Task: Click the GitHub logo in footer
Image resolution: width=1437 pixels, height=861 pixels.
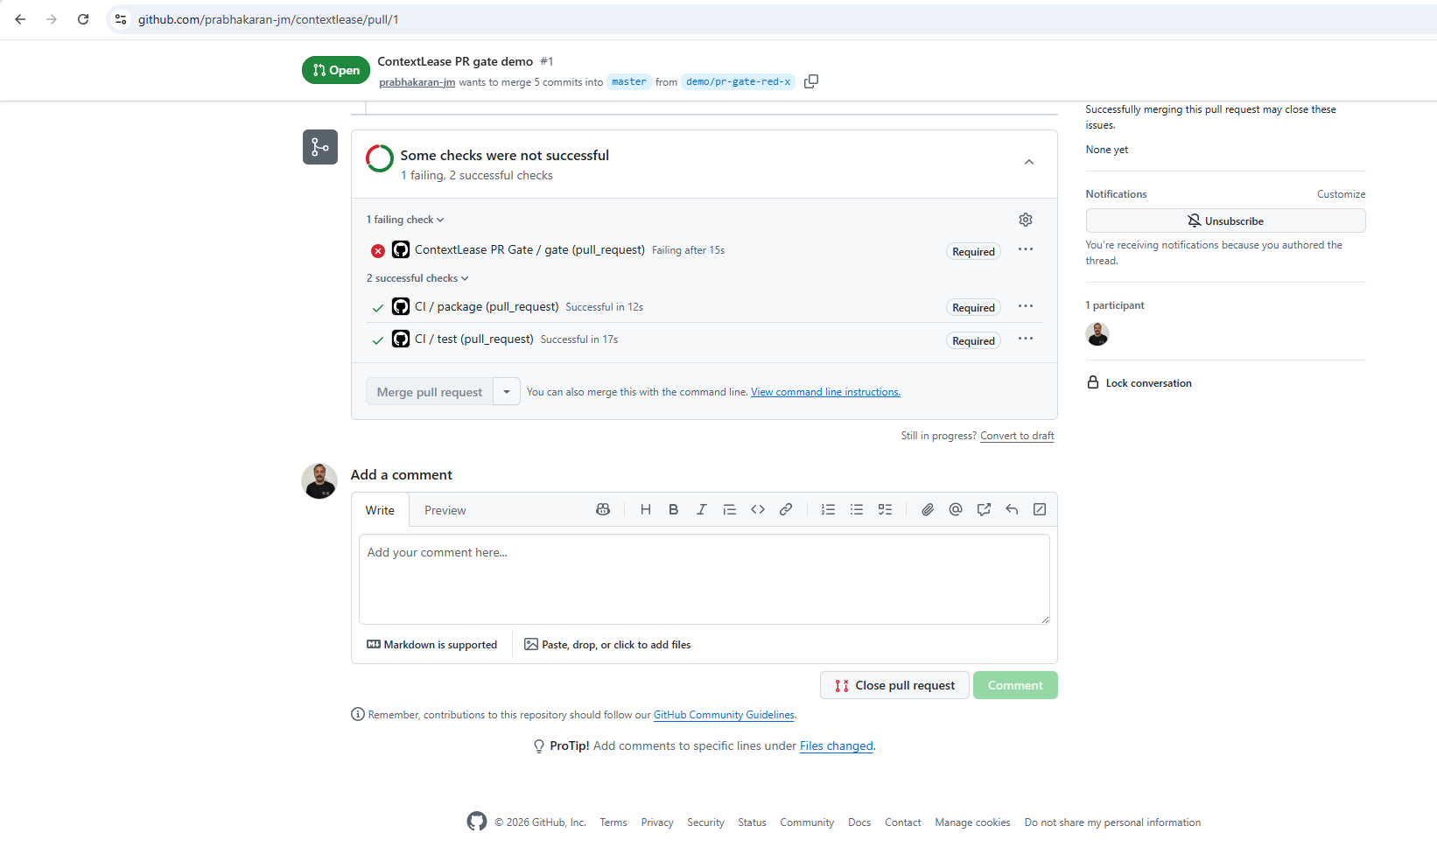Action: [477, 822]
